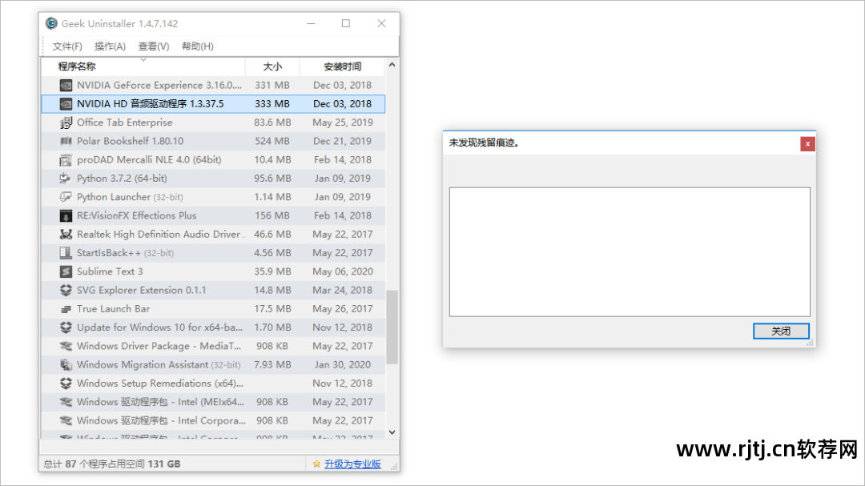Image resolution: width=865 pixels, height=486 pixels.
Task: Click the Windows Driver Package MediaTek icon
Action: (x=66, y=346)
